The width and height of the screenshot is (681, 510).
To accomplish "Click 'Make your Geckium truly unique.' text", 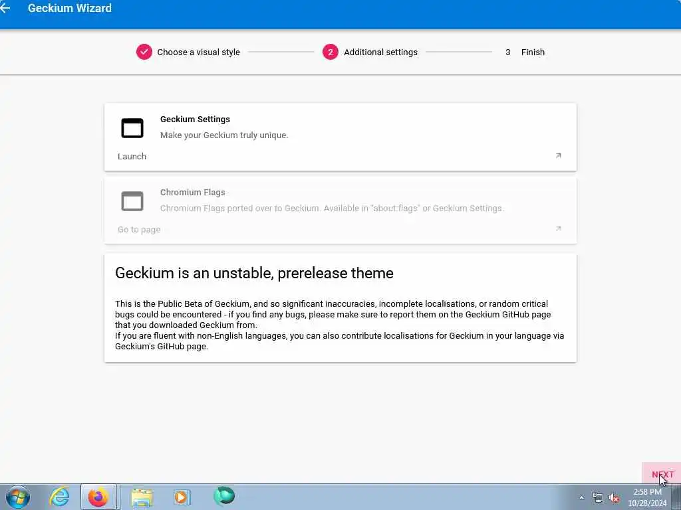I will click(224, 135).
